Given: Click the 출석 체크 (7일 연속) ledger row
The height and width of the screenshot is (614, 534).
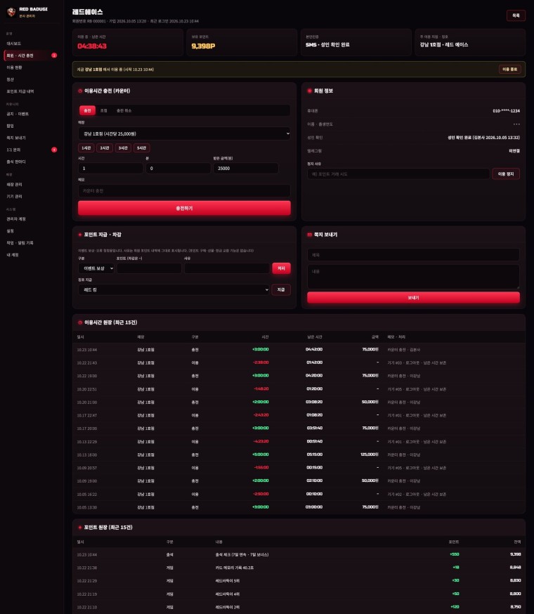Looking at the screenshot, I should click(x=299, y=554).
